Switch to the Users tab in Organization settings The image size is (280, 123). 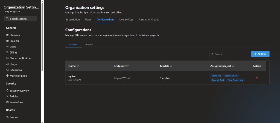tap(88, 19)
